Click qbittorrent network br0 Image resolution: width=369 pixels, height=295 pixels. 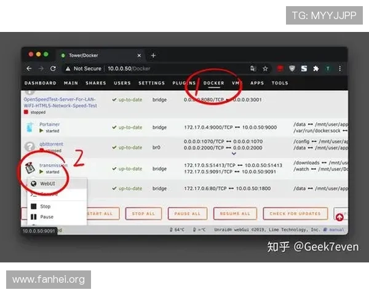click(x=156, y=147)
